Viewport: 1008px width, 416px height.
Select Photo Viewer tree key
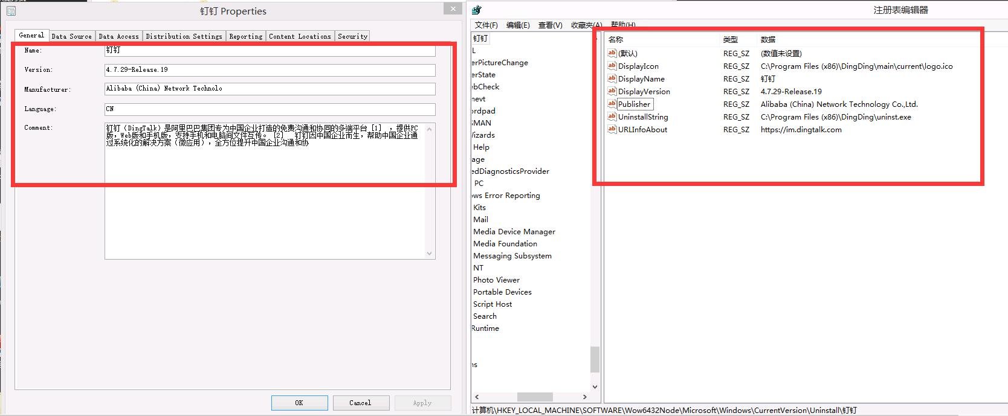(496, 280)
